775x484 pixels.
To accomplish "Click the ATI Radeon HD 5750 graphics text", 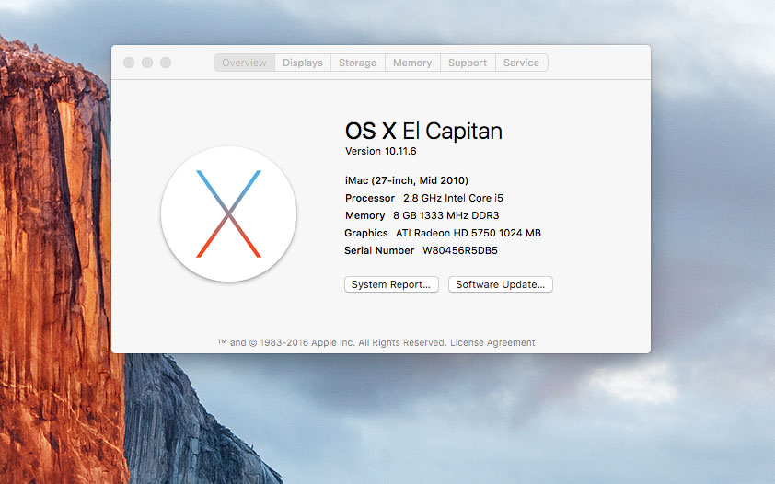I will 468,233.
